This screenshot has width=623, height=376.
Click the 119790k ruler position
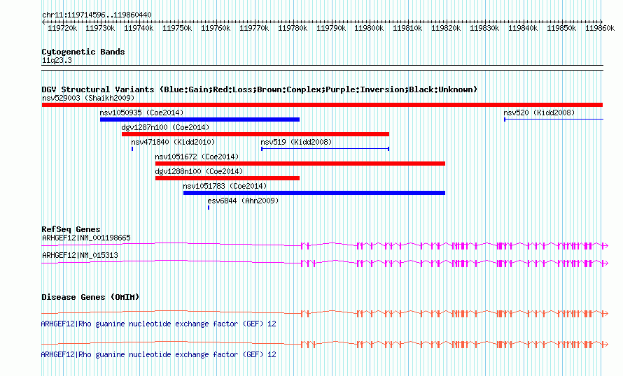click(331, 28)
